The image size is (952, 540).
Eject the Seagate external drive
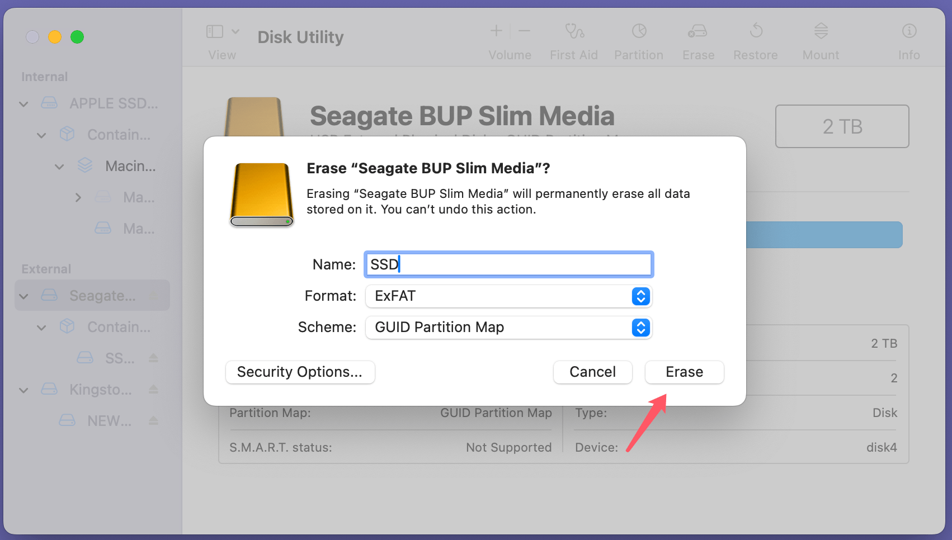(x=154, y=295)
